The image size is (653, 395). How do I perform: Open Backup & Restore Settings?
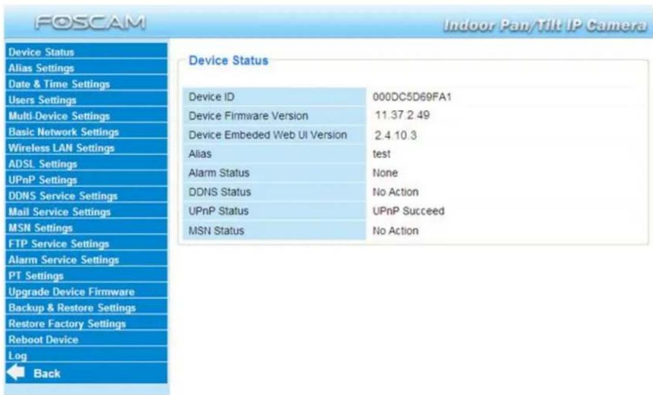coord(72,308)
